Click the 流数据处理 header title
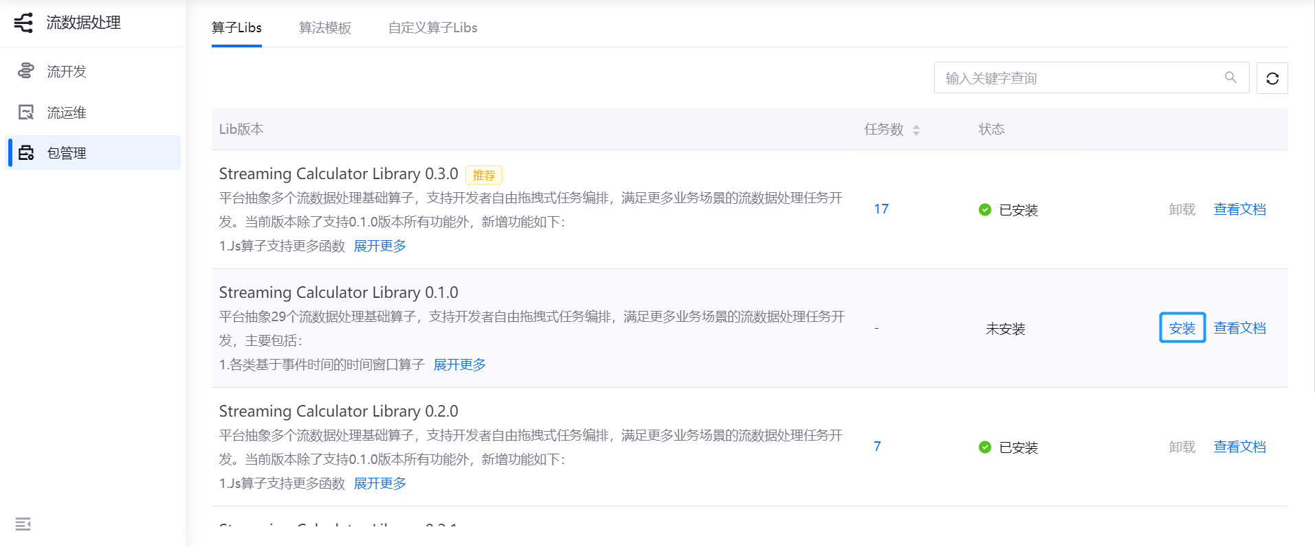The width and height of the screenshot is (1315, 547). pos(84,23)
